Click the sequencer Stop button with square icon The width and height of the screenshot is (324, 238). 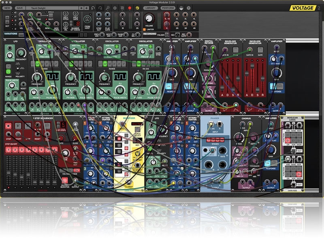tap(8, 126)
